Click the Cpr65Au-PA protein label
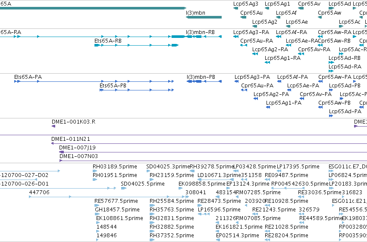The width and height of the screenshot is (367, 242). point(257,86)
